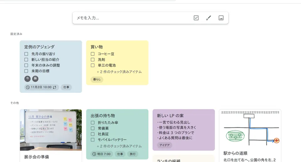
Task: Check the 先月の振り返り item
Action: (26, 54)
